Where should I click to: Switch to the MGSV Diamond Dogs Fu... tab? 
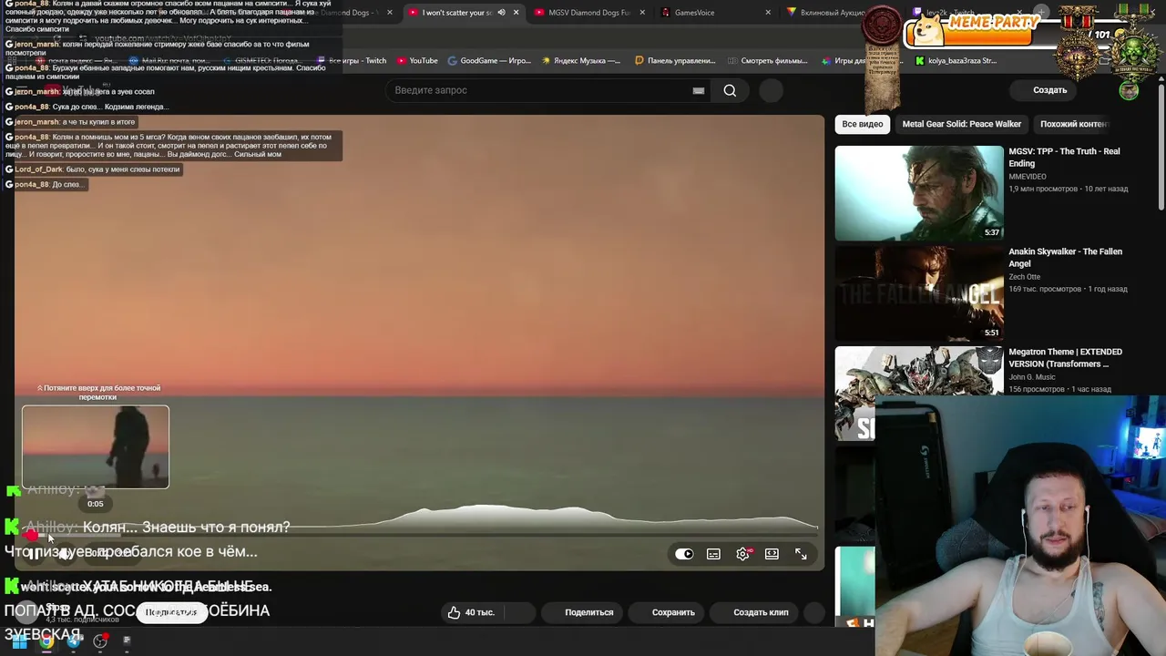point(588,13)
